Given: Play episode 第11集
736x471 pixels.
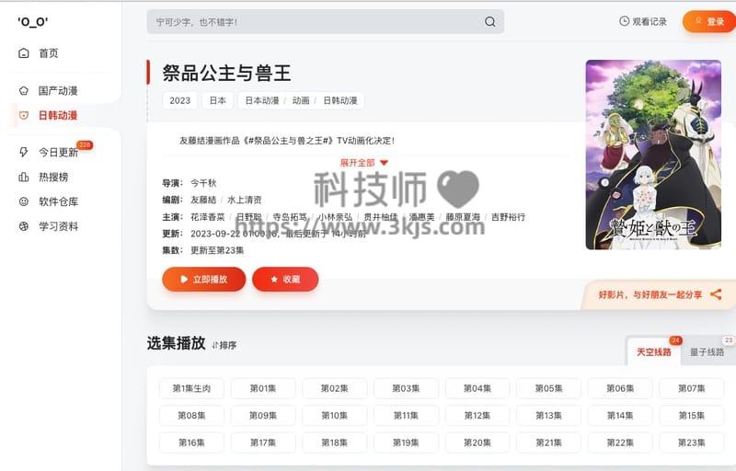Looking at the screenshot, I should click(x=406, y=416).
